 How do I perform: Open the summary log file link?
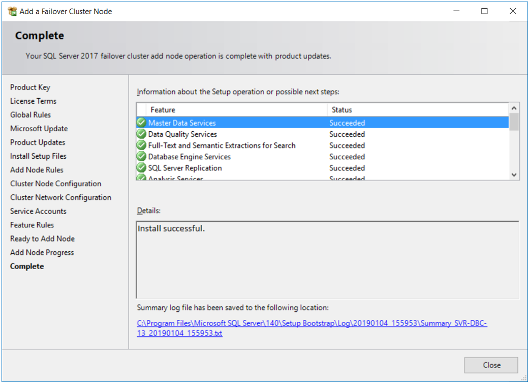pos(312,328)
